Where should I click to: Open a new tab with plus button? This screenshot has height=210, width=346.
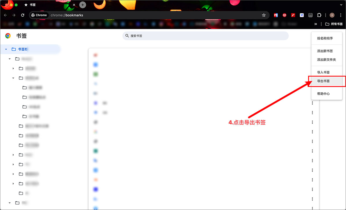coord(83,5)
